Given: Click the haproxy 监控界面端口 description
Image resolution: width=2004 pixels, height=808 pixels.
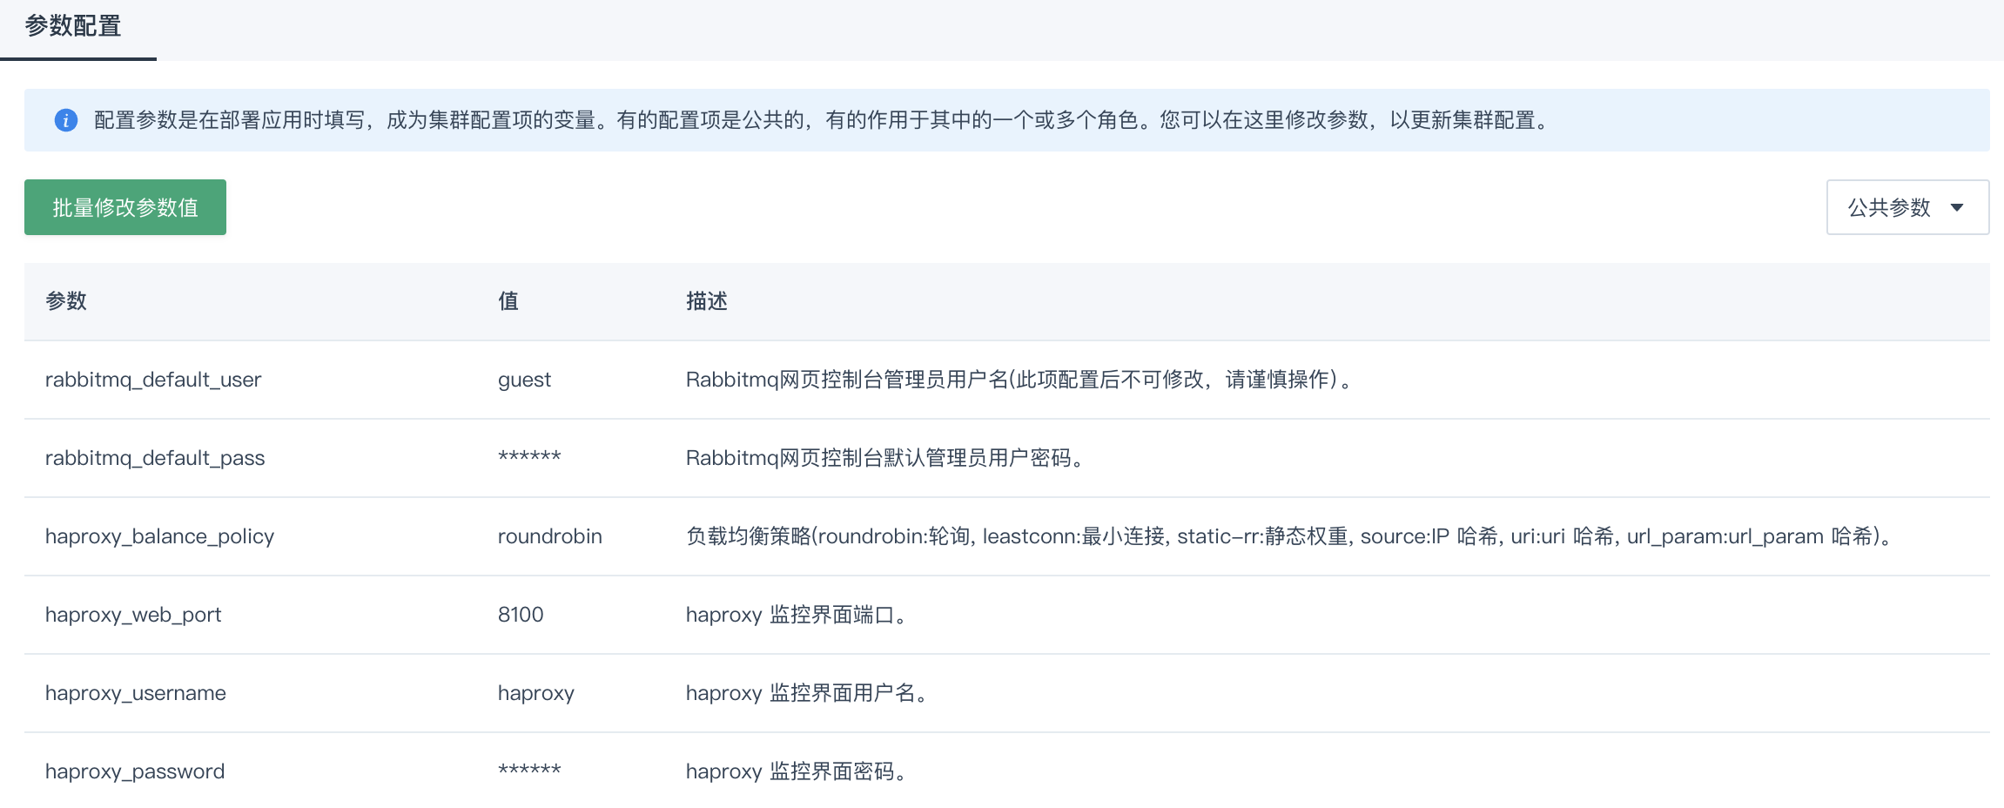Looking at the screenshot, I should click(796, 615).
